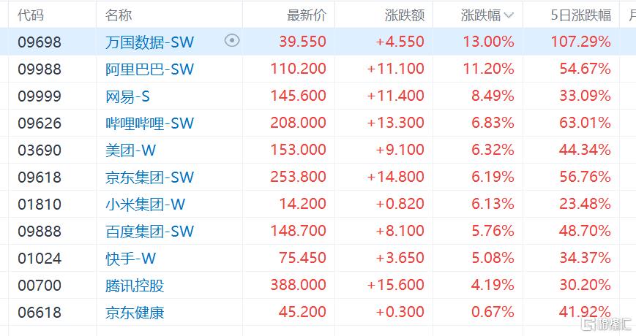Open the 快手-W stock link
This screenshot has height=336, width=636.
point(130,259)
